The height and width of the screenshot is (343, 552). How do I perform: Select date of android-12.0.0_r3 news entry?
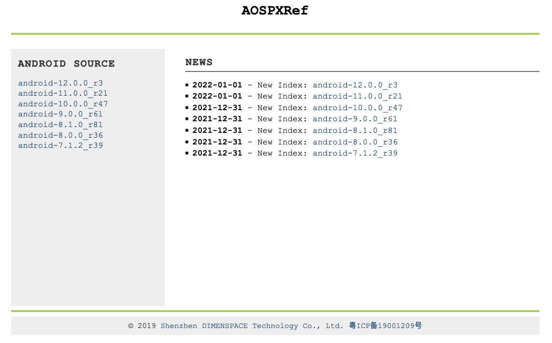point(217,85)
